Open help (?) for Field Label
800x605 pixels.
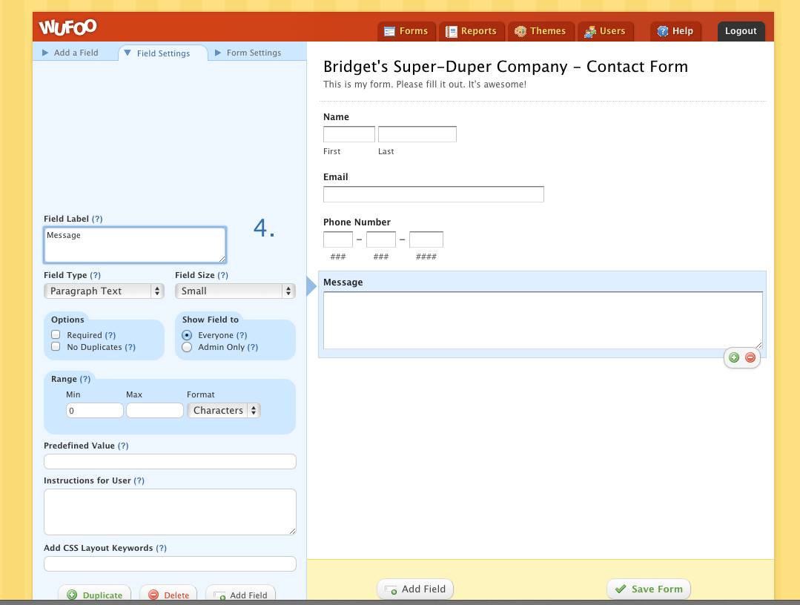(97, 219)
